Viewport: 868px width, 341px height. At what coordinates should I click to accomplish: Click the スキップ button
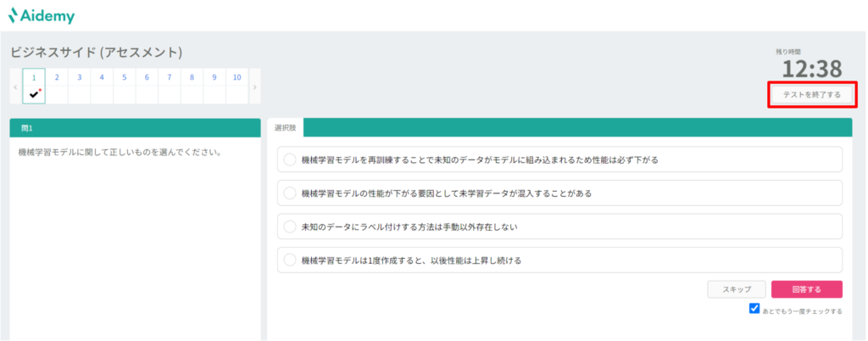pyautogui.click(x=737, y=289)
